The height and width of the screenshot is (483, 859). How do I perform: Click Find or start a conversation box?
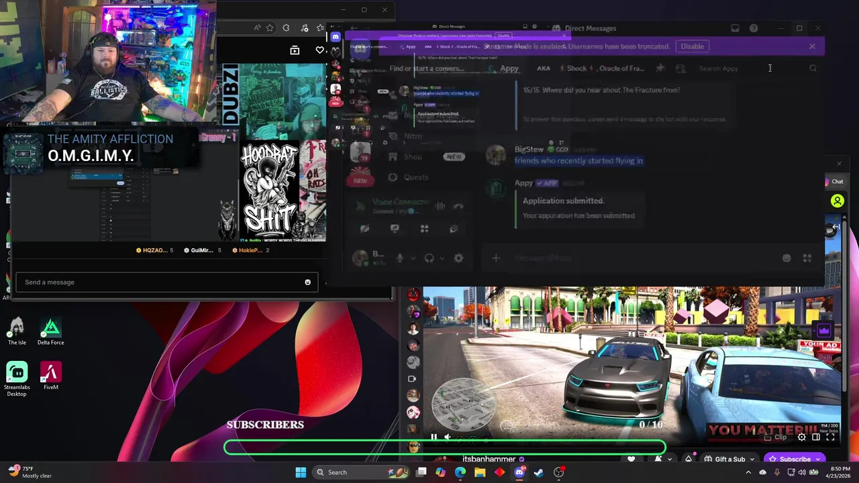(427, 68)
